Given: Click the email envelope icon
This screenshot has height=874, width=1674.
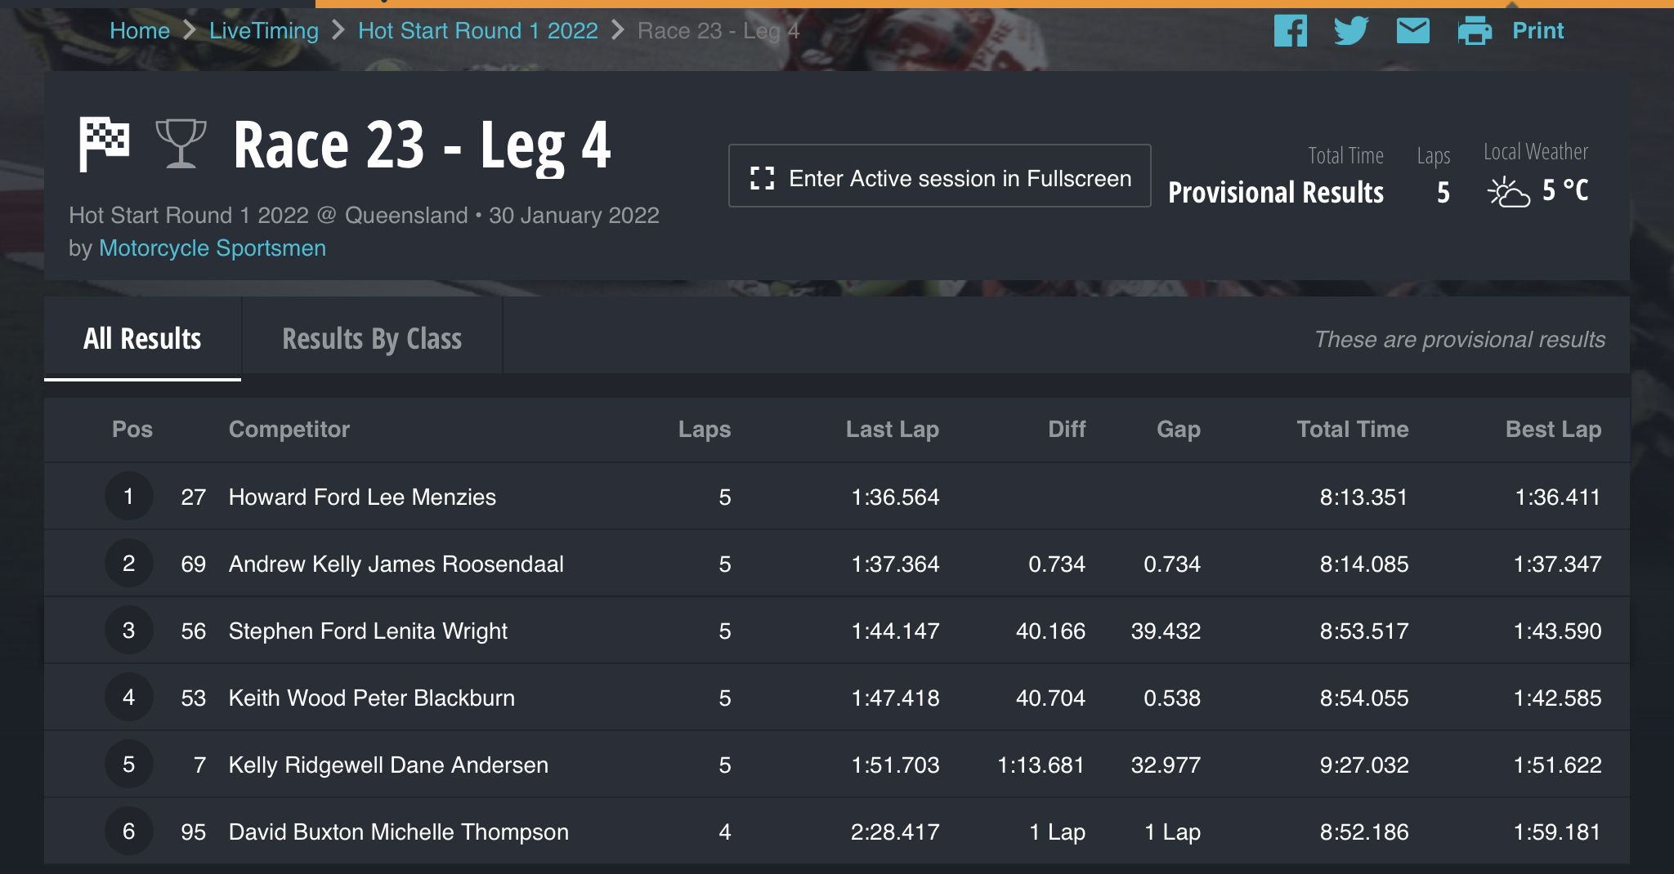Looking at the screenshot, I should (1412, 31).
